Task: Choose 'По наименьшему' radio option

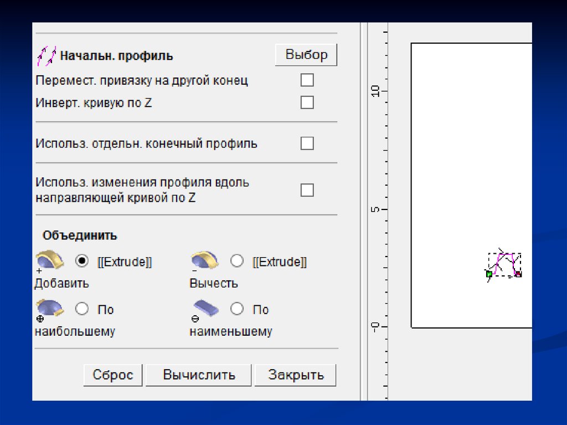Action: [x=237, y=309]
